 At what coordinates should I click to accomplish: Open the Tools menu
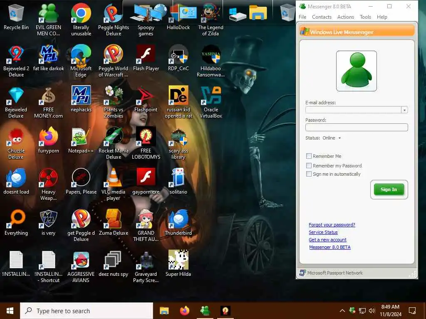click(x=365, y=17)
